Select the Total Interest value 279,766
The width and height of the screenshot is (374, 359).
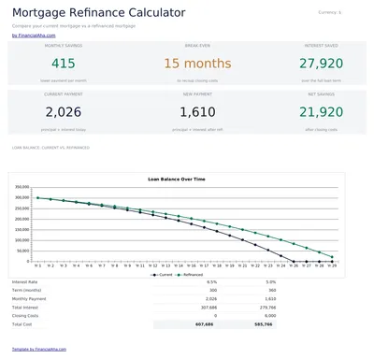pos(267,308)
